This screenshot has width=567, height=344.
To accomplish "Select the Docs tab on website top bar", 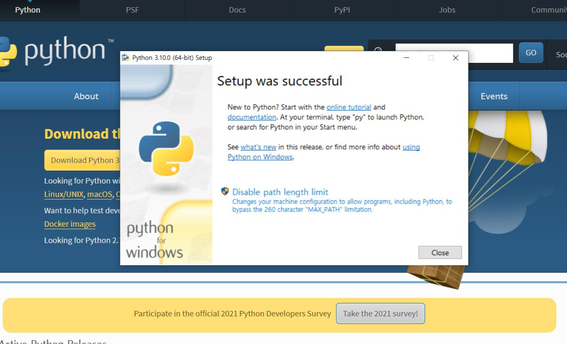I will 237,10.
